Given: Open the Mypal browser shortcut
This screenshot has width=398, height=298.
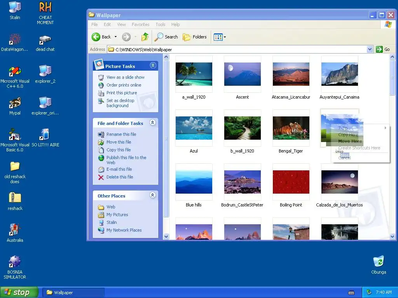Looking at the screenshot, I should pos(15,106).
